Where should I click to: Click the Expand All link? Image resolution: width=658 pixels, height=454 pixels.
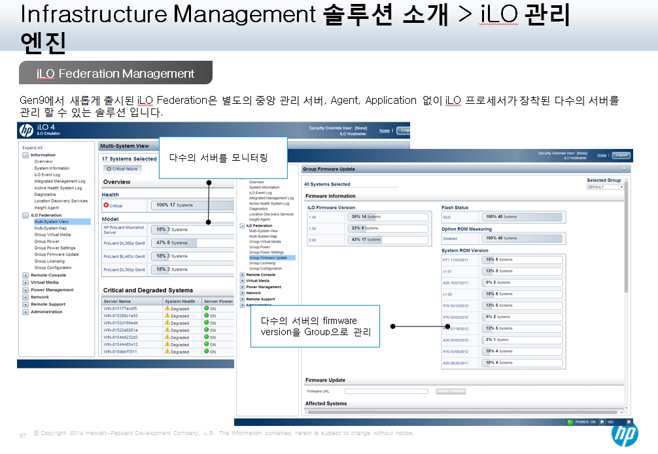[x=32, y=148]
